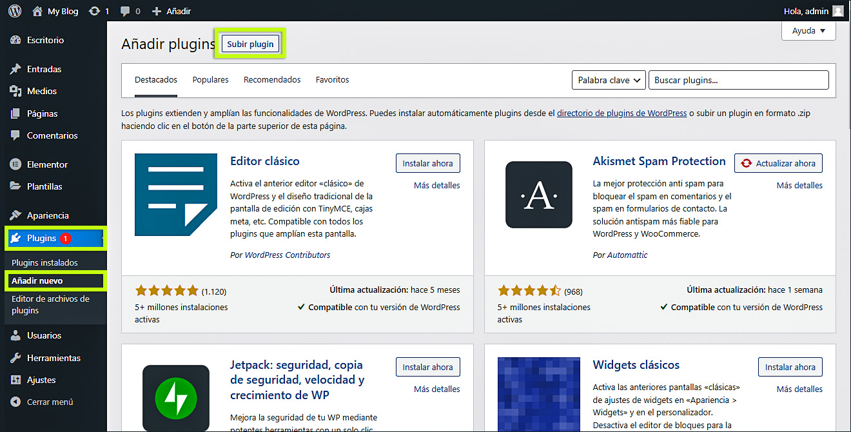Screen dimensions: 851x432
Task: Open the Elementor menu in sidebar
Action: [x=46, y=164]
